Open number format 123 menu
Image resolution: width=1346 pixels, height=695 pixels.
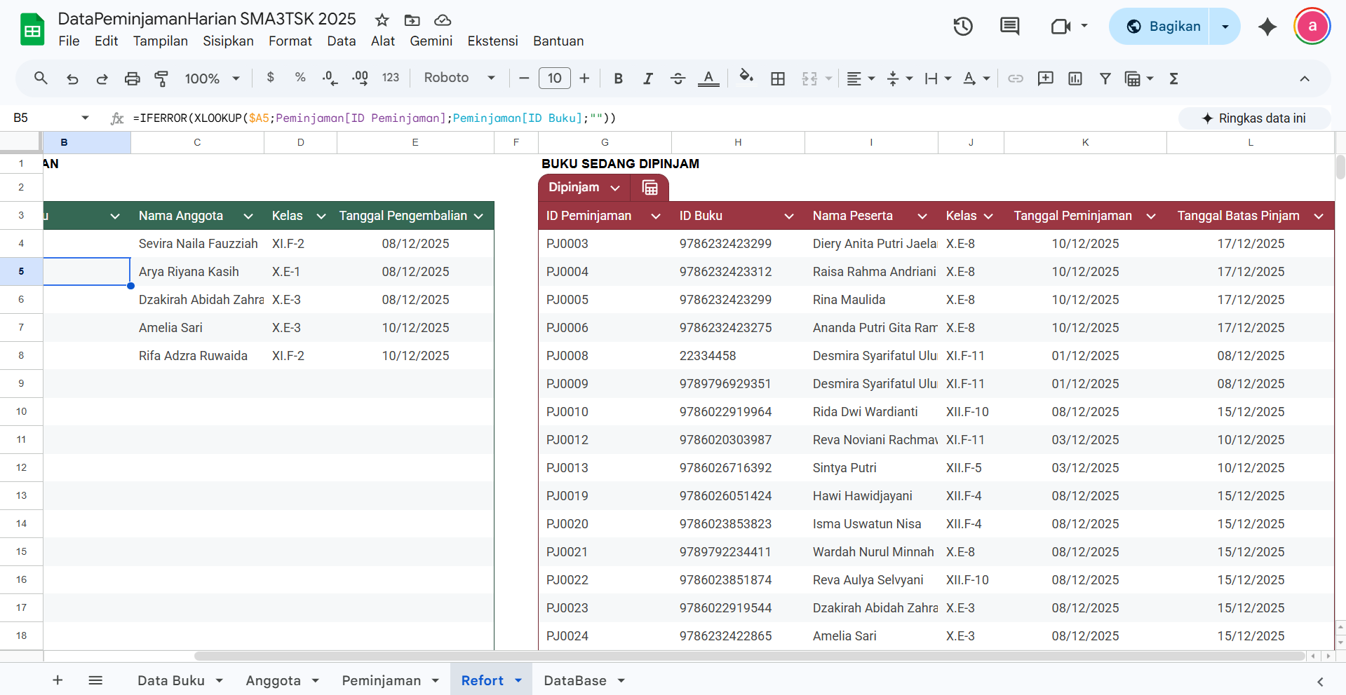(391, 78)
